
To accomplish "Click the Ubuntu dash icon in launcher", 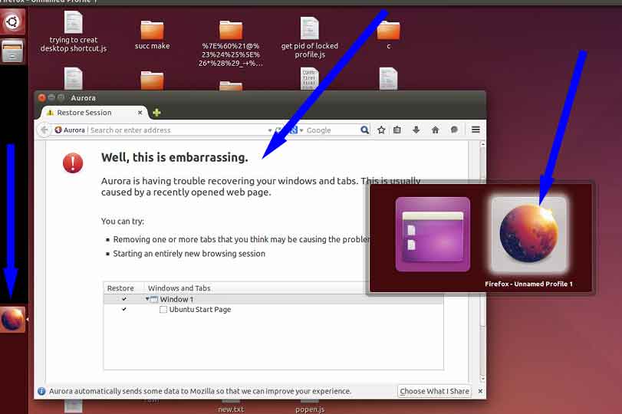I will 12,21.
